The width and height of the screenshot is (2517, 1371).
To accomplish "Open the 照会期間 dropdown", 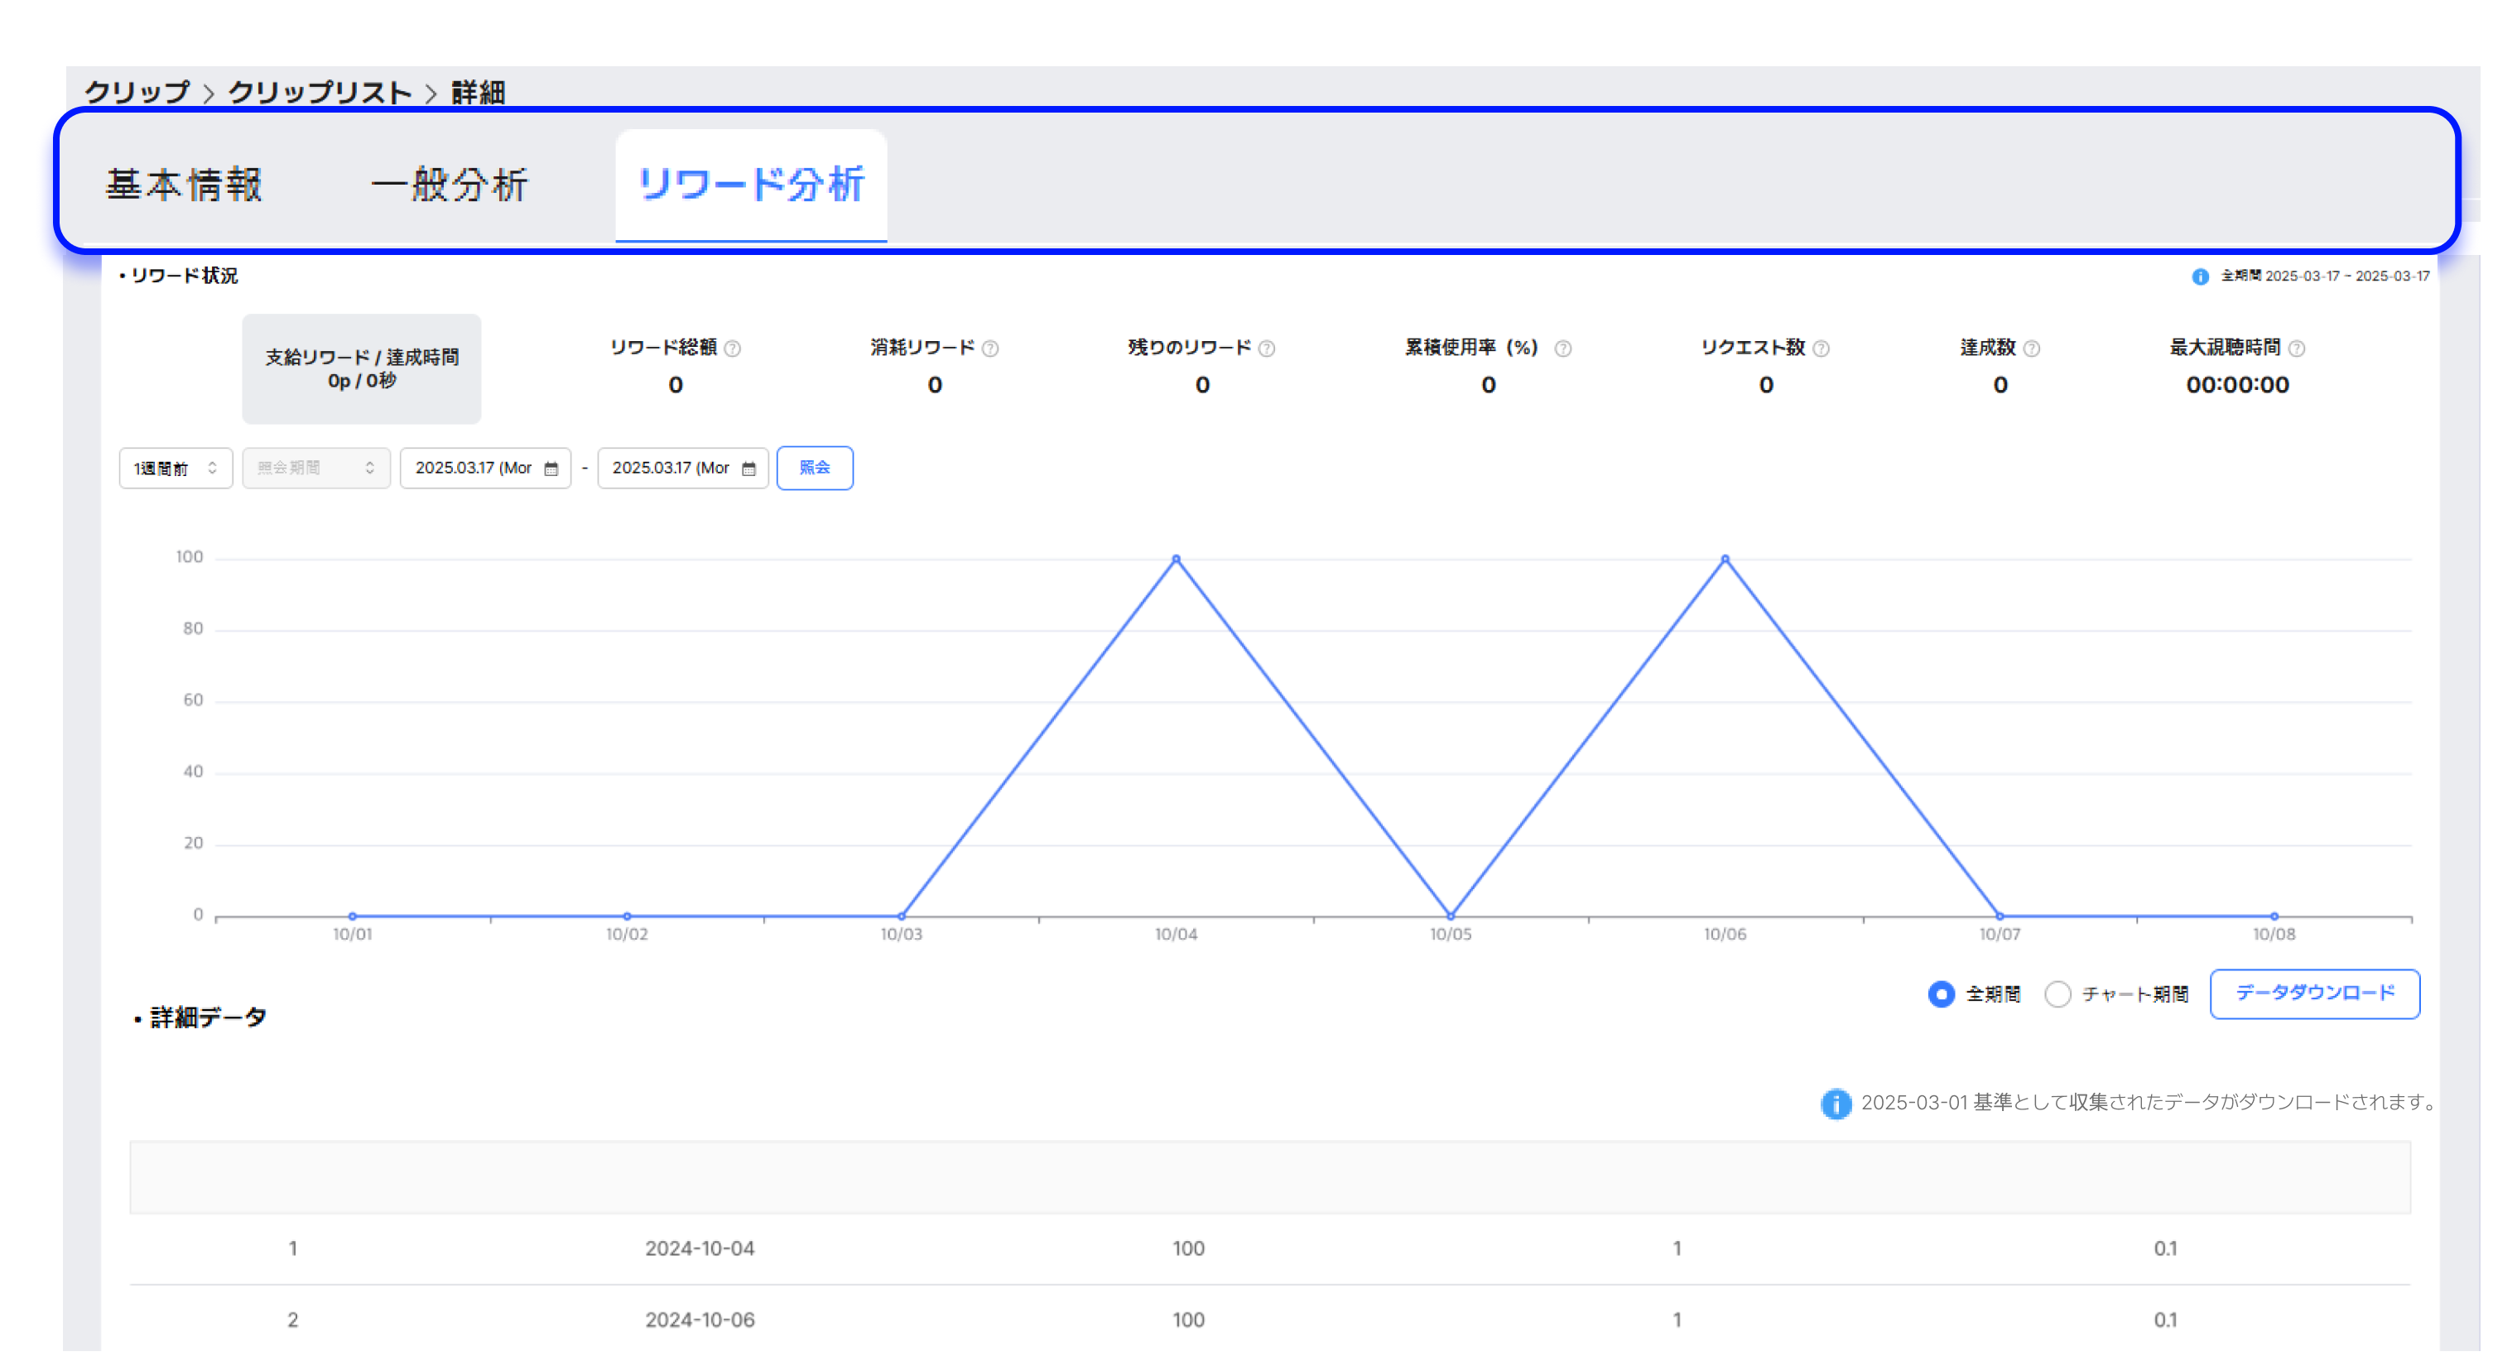I will [315, 469].
